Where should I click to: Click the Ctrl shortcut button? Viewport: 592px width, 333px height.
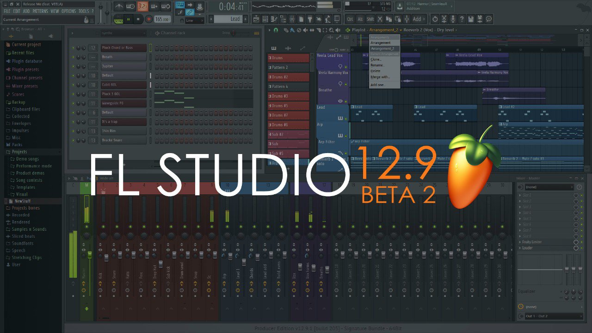point(350,19)
